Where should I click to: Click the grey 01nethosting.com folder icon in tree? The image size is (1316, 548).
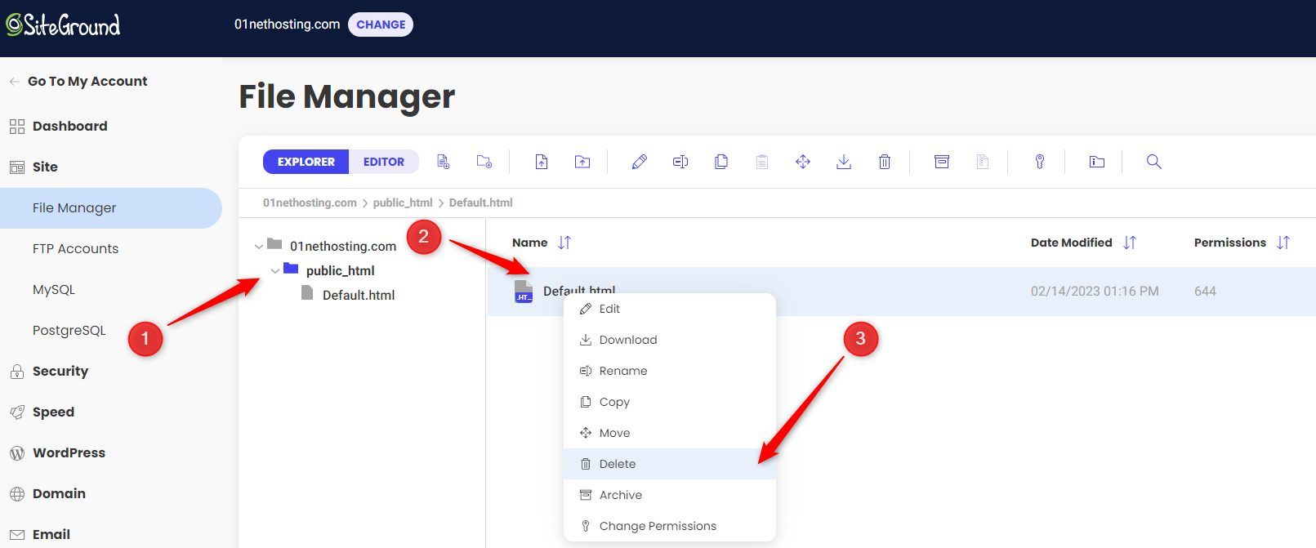(x=274, y=244)
